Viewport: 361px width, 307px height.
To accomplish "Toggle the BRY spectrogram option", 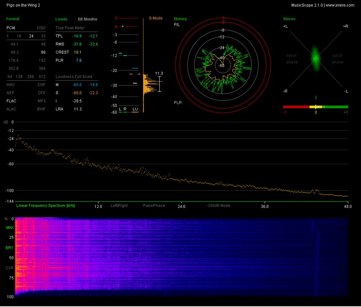I will click(x=9, y=248).
